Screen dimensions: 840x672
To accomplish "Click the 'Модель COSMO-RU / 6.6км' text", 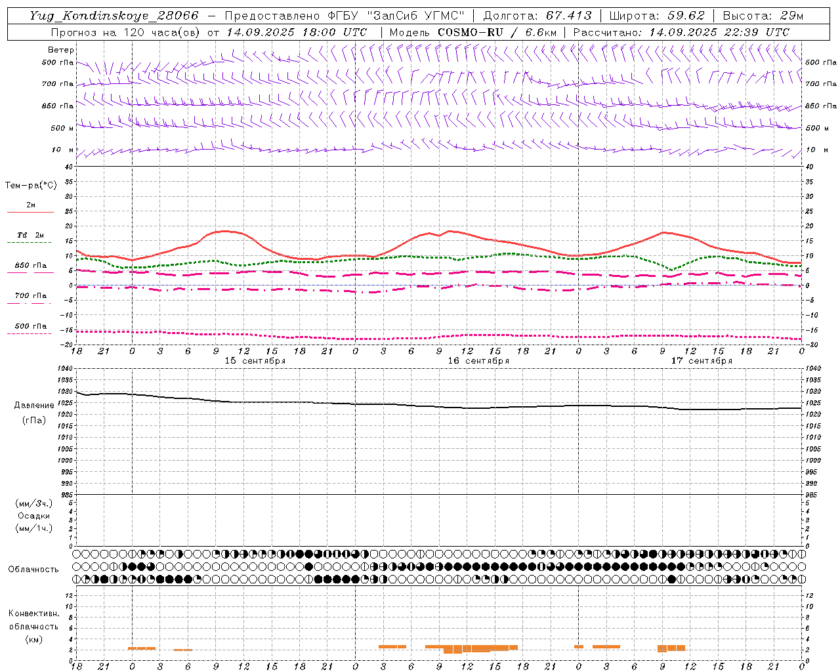I will point(473,32).
